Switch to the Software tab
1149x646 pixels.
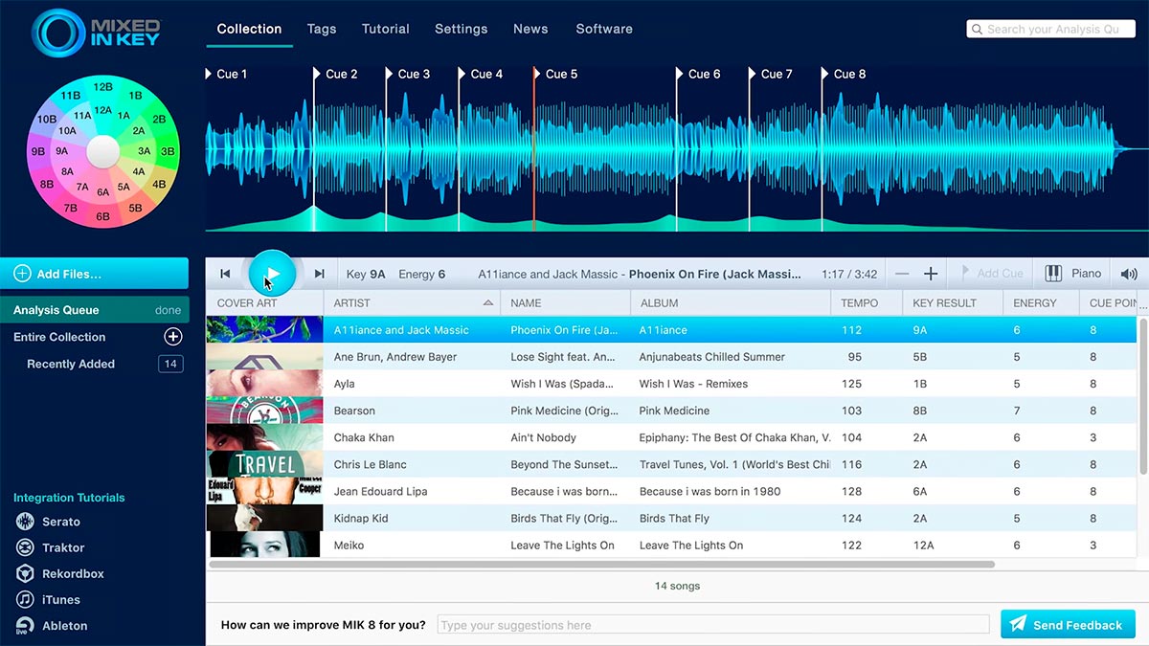(x=604, y=29)
